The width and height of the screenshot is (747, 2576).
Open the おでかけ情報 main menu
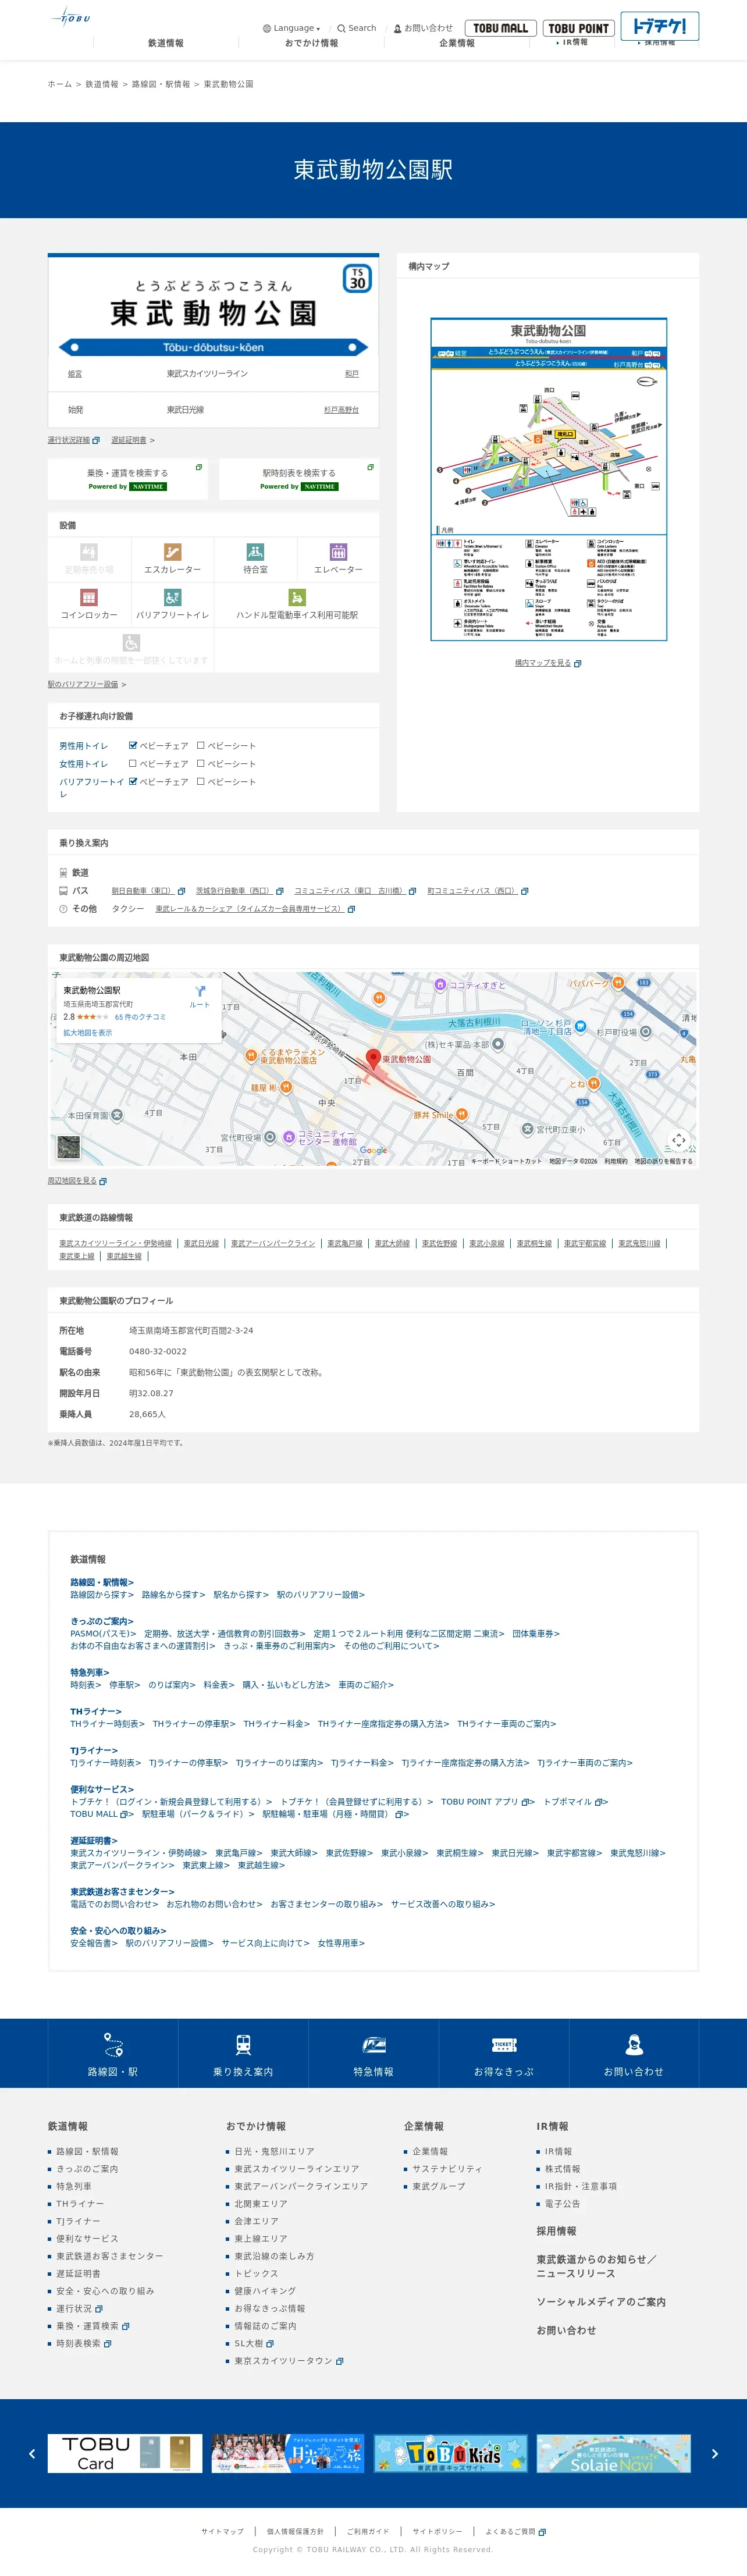311,43
